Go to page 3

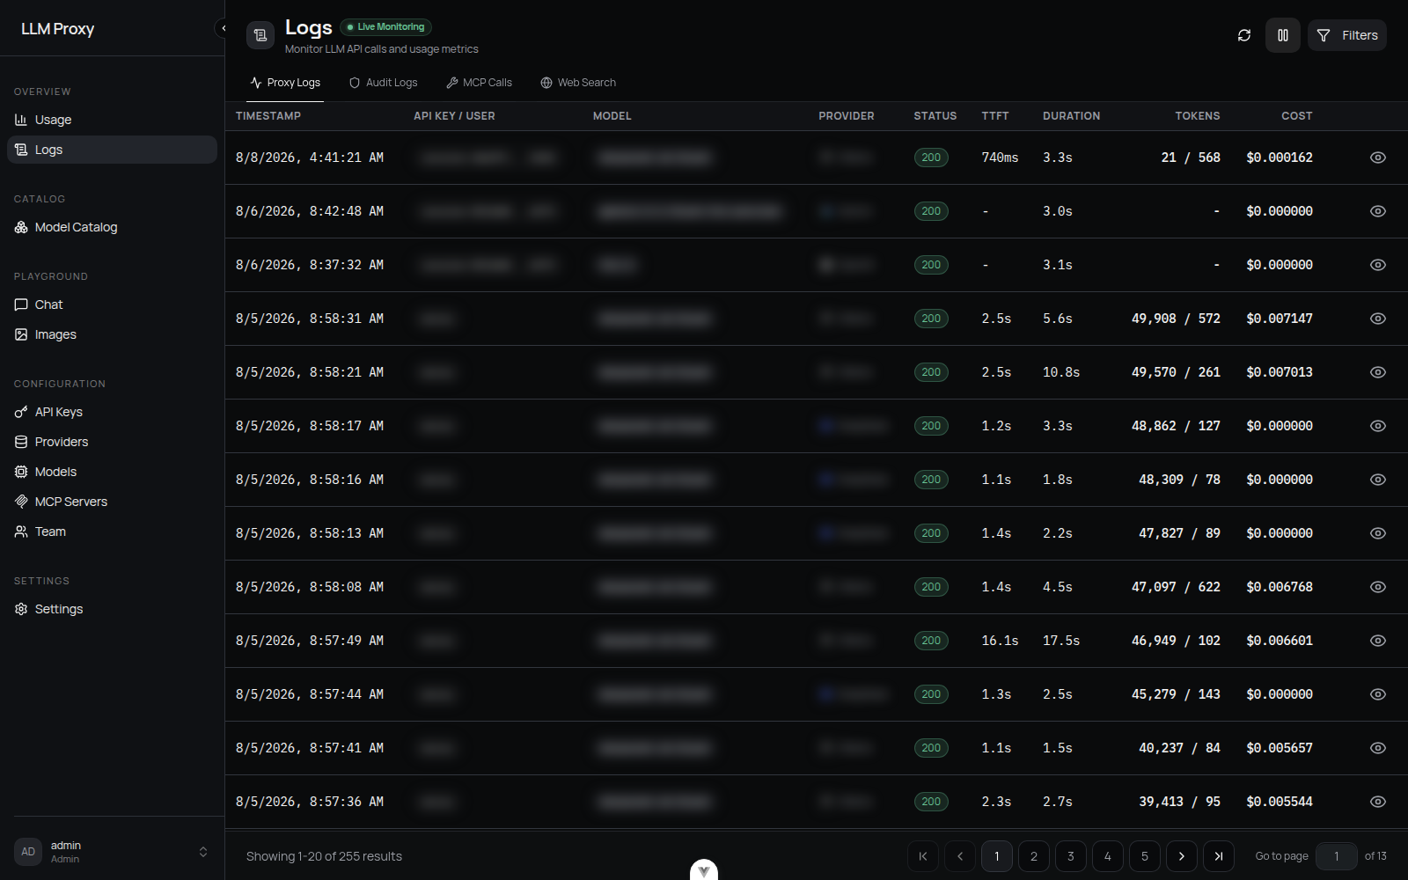pyautogui.click(x=1071, y=856)
